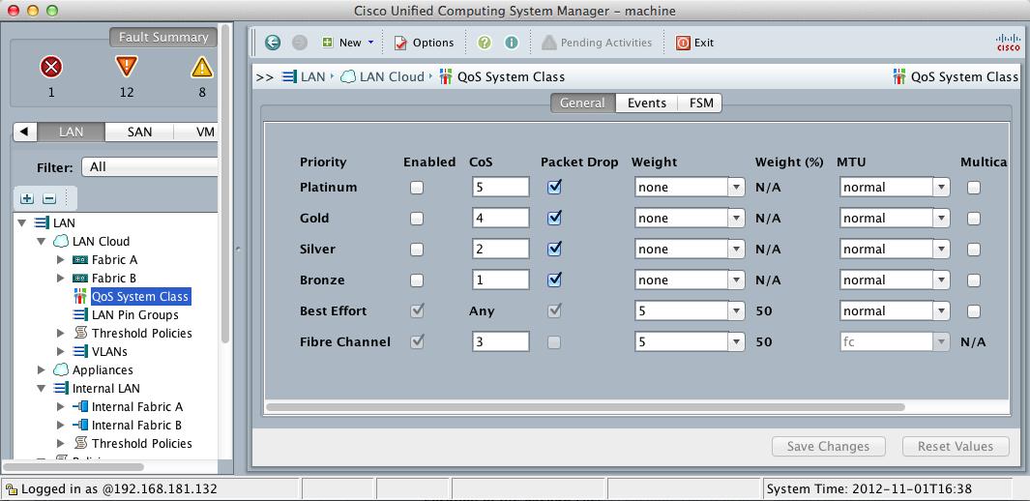The height and width of the screenshot is (501, 1030).
Task: Click the Platinum CoS input field
Action: tap(501, 187)
